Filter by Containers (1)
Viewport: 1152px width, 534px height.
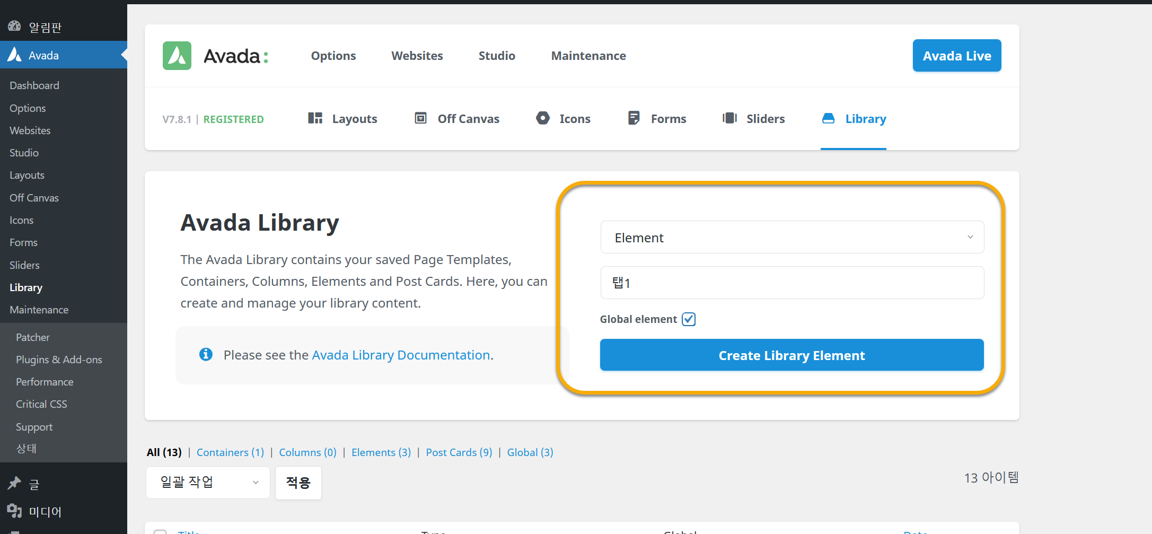coord(230,452)
